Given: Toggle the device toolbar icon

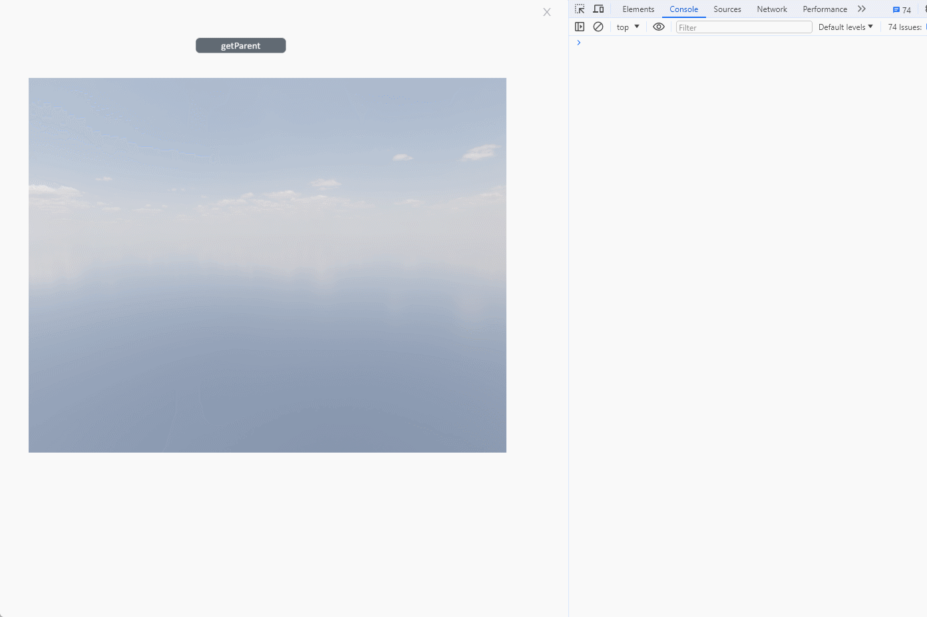Looking at the screenshot, I should pos(598,9).
